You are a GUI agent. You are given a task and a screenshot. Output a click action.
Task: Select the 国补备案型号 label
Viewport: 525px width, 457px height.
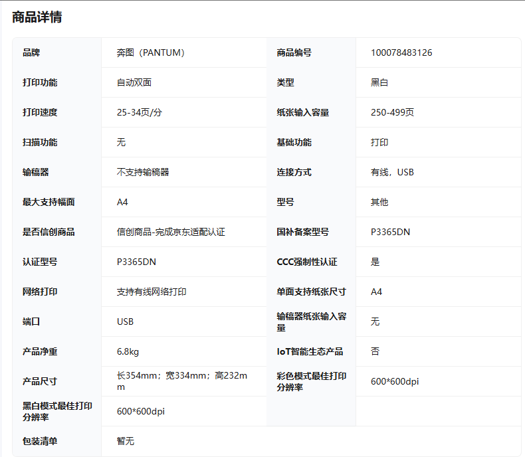(302, 232)
